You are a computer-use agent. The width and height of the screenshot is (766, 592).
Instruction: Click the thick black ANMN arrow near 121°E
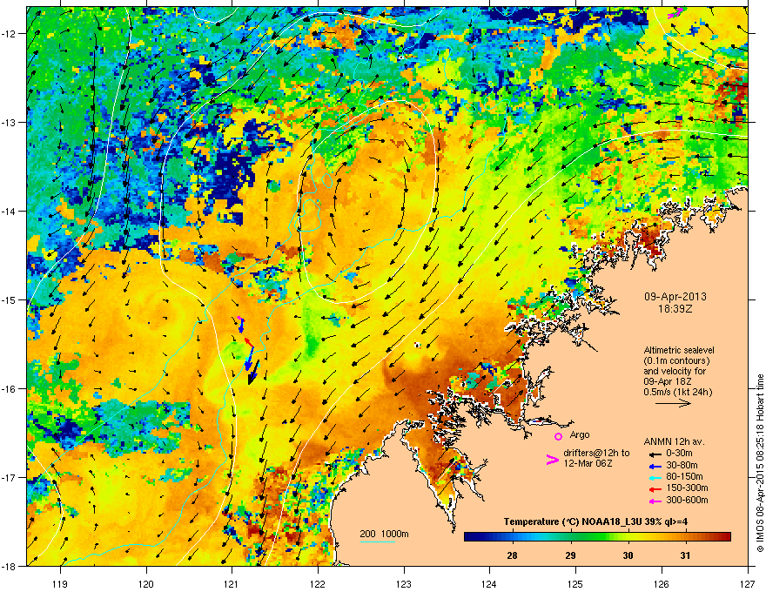pyautogui.click(x=253, y=373)
